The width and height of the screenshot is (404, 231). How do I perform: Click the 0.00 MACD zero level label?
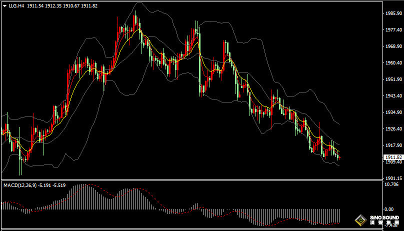390,209
